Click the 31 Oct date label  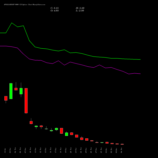(x=5, y=150)
